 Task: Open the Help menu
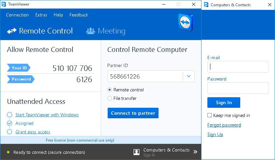pyautogui.click(x=58, y=15)
